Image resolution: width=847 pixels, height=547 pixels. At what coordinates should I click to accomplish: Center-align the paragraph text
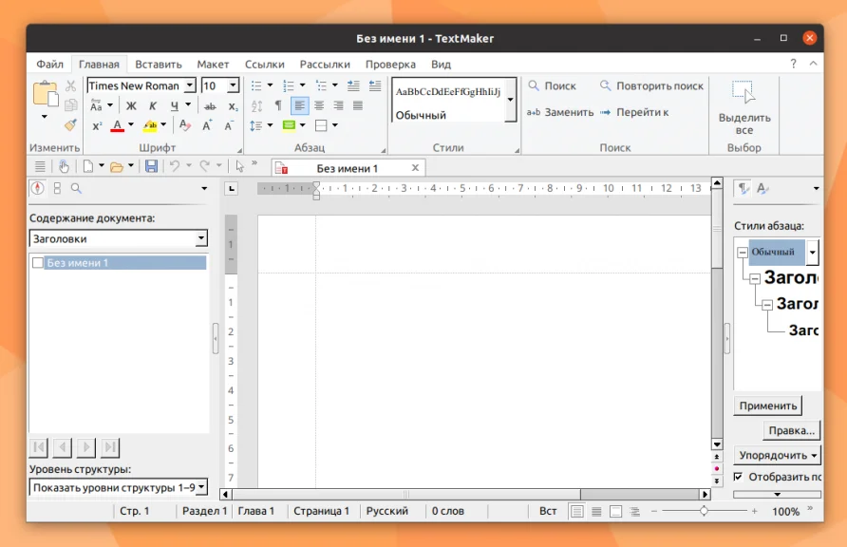319,105
